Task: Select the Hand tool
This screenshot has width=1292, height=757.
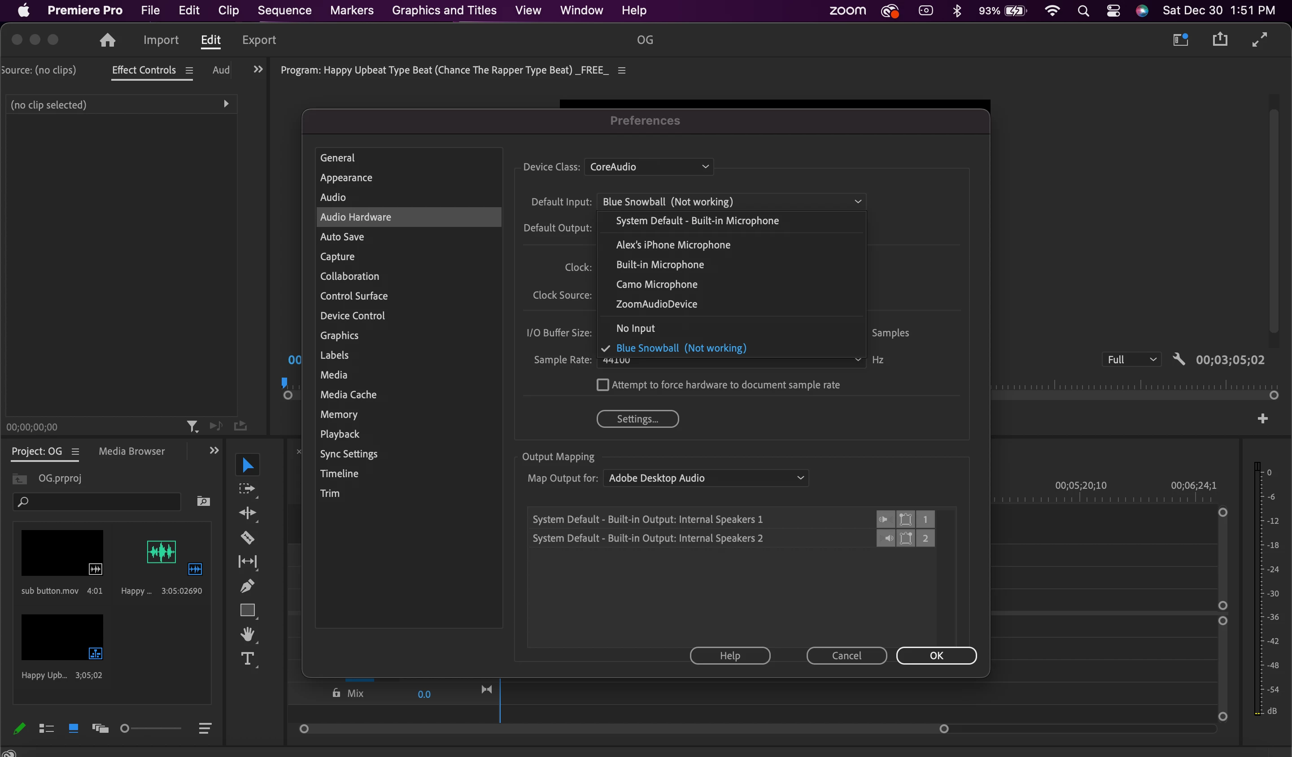Action: pyautogui.click(x=247, y=635)
